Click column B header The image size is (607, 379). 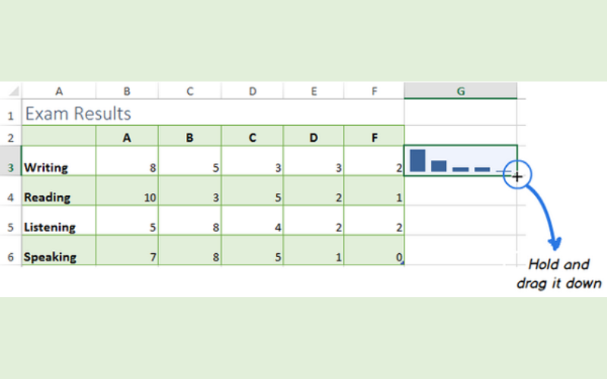click(127, 91)
